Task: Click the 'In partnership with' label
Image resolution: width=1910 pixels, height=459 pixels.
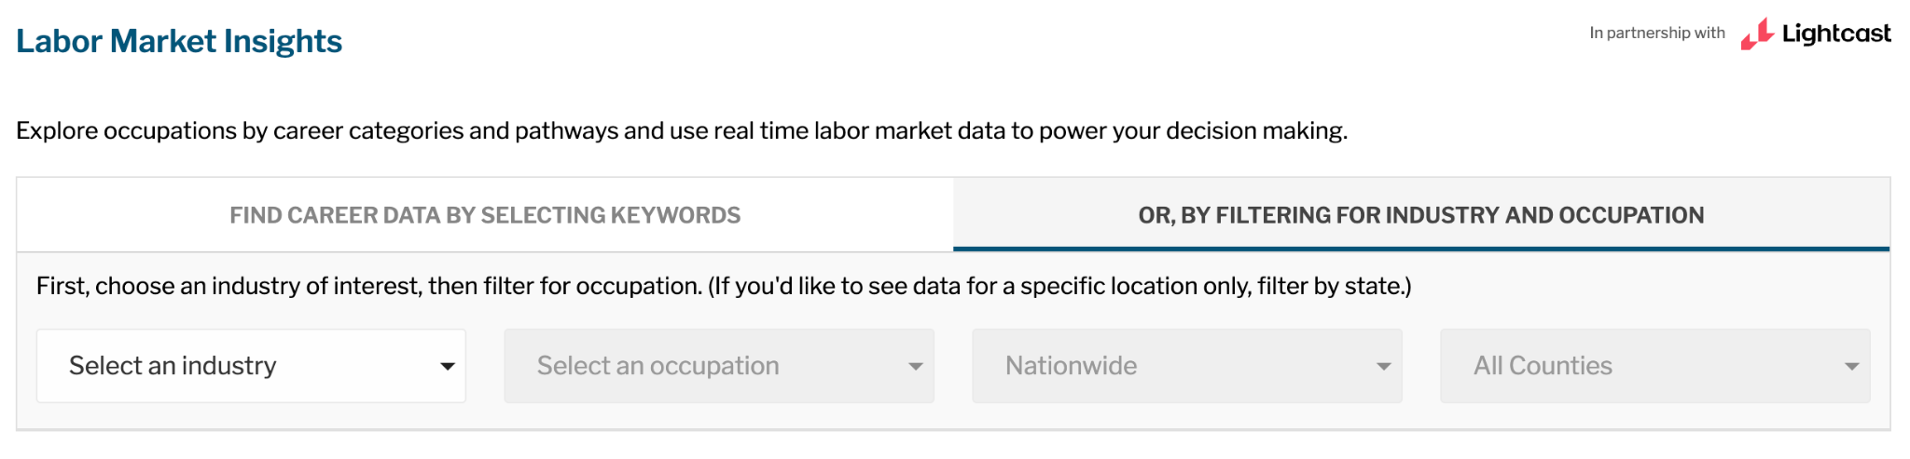Action: pos(1656,33)
